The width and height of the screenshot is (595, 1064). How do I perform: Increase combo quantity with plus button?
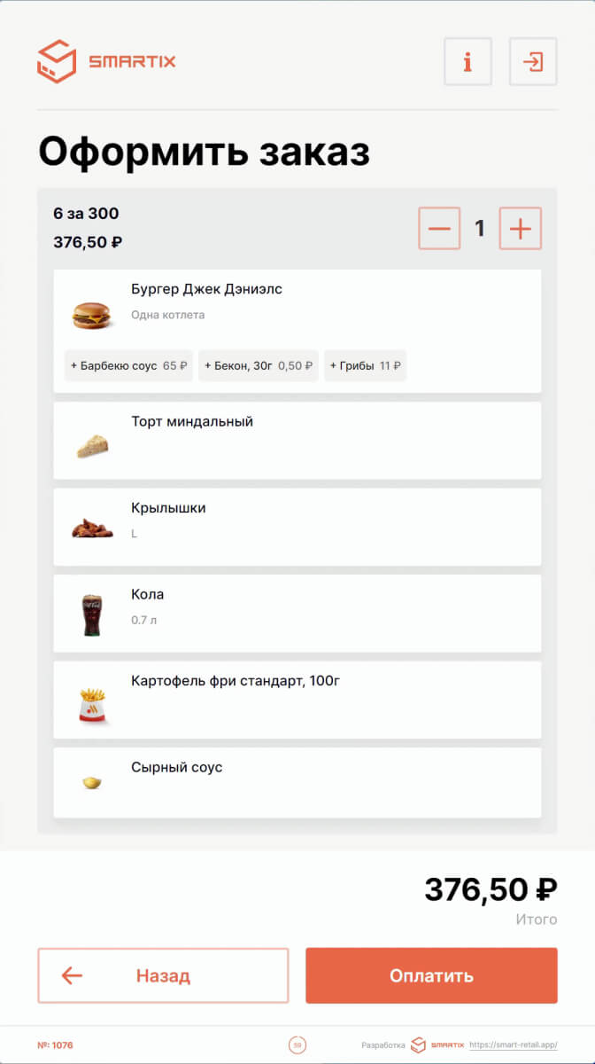[x=521, y=229]
